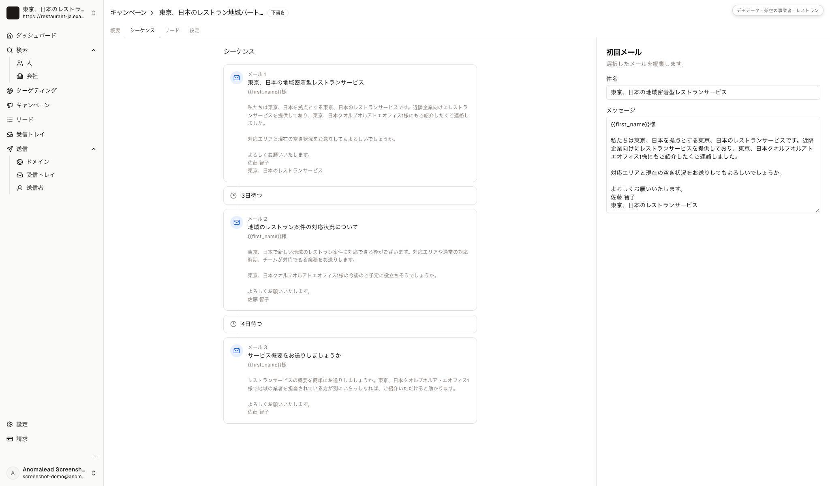Collapse the 送信 section chevron
830x486 pixels.
coord(94,149)
